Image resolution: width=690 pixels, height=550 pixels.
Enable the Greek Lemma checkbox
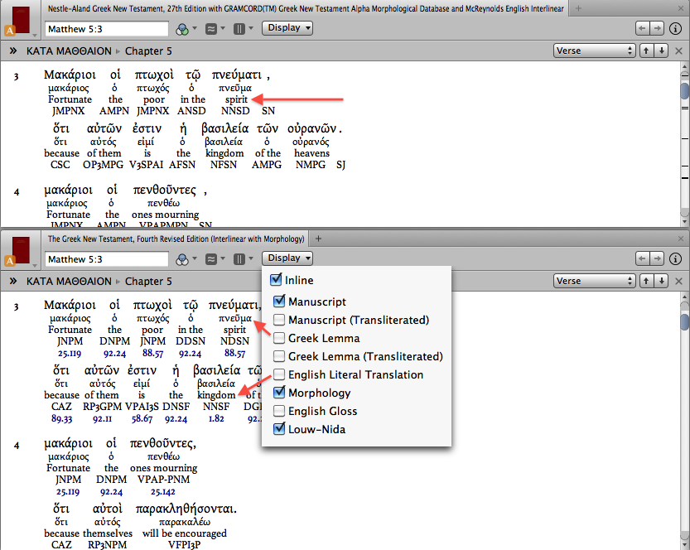(279, 338)
